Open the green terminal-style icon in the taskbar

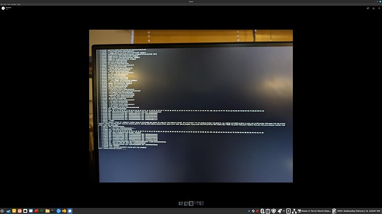point(42,211)
